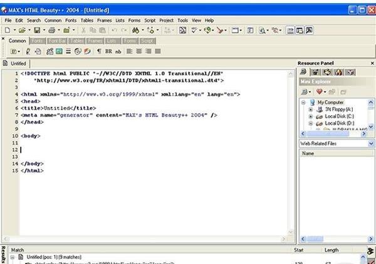Click the binoculars Find icon
Viewport: 376px width, 264px height.
click(134, 30)
